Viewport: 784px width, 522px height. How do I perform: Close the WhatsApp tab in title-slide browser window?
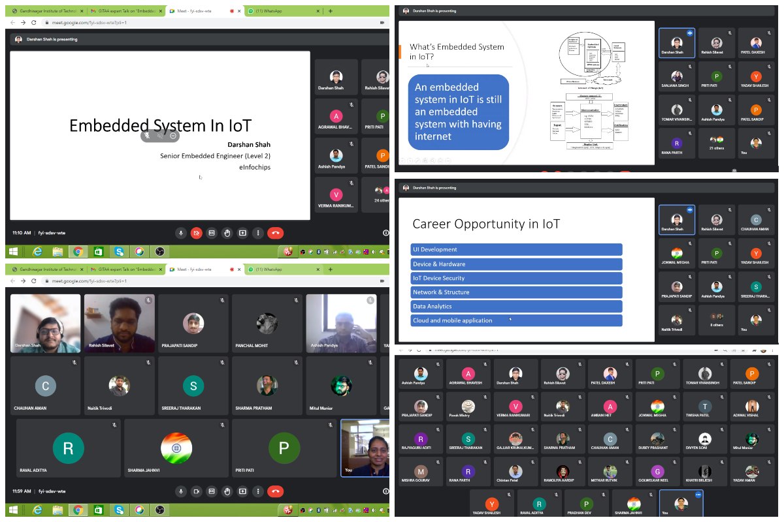click(317, 11)
